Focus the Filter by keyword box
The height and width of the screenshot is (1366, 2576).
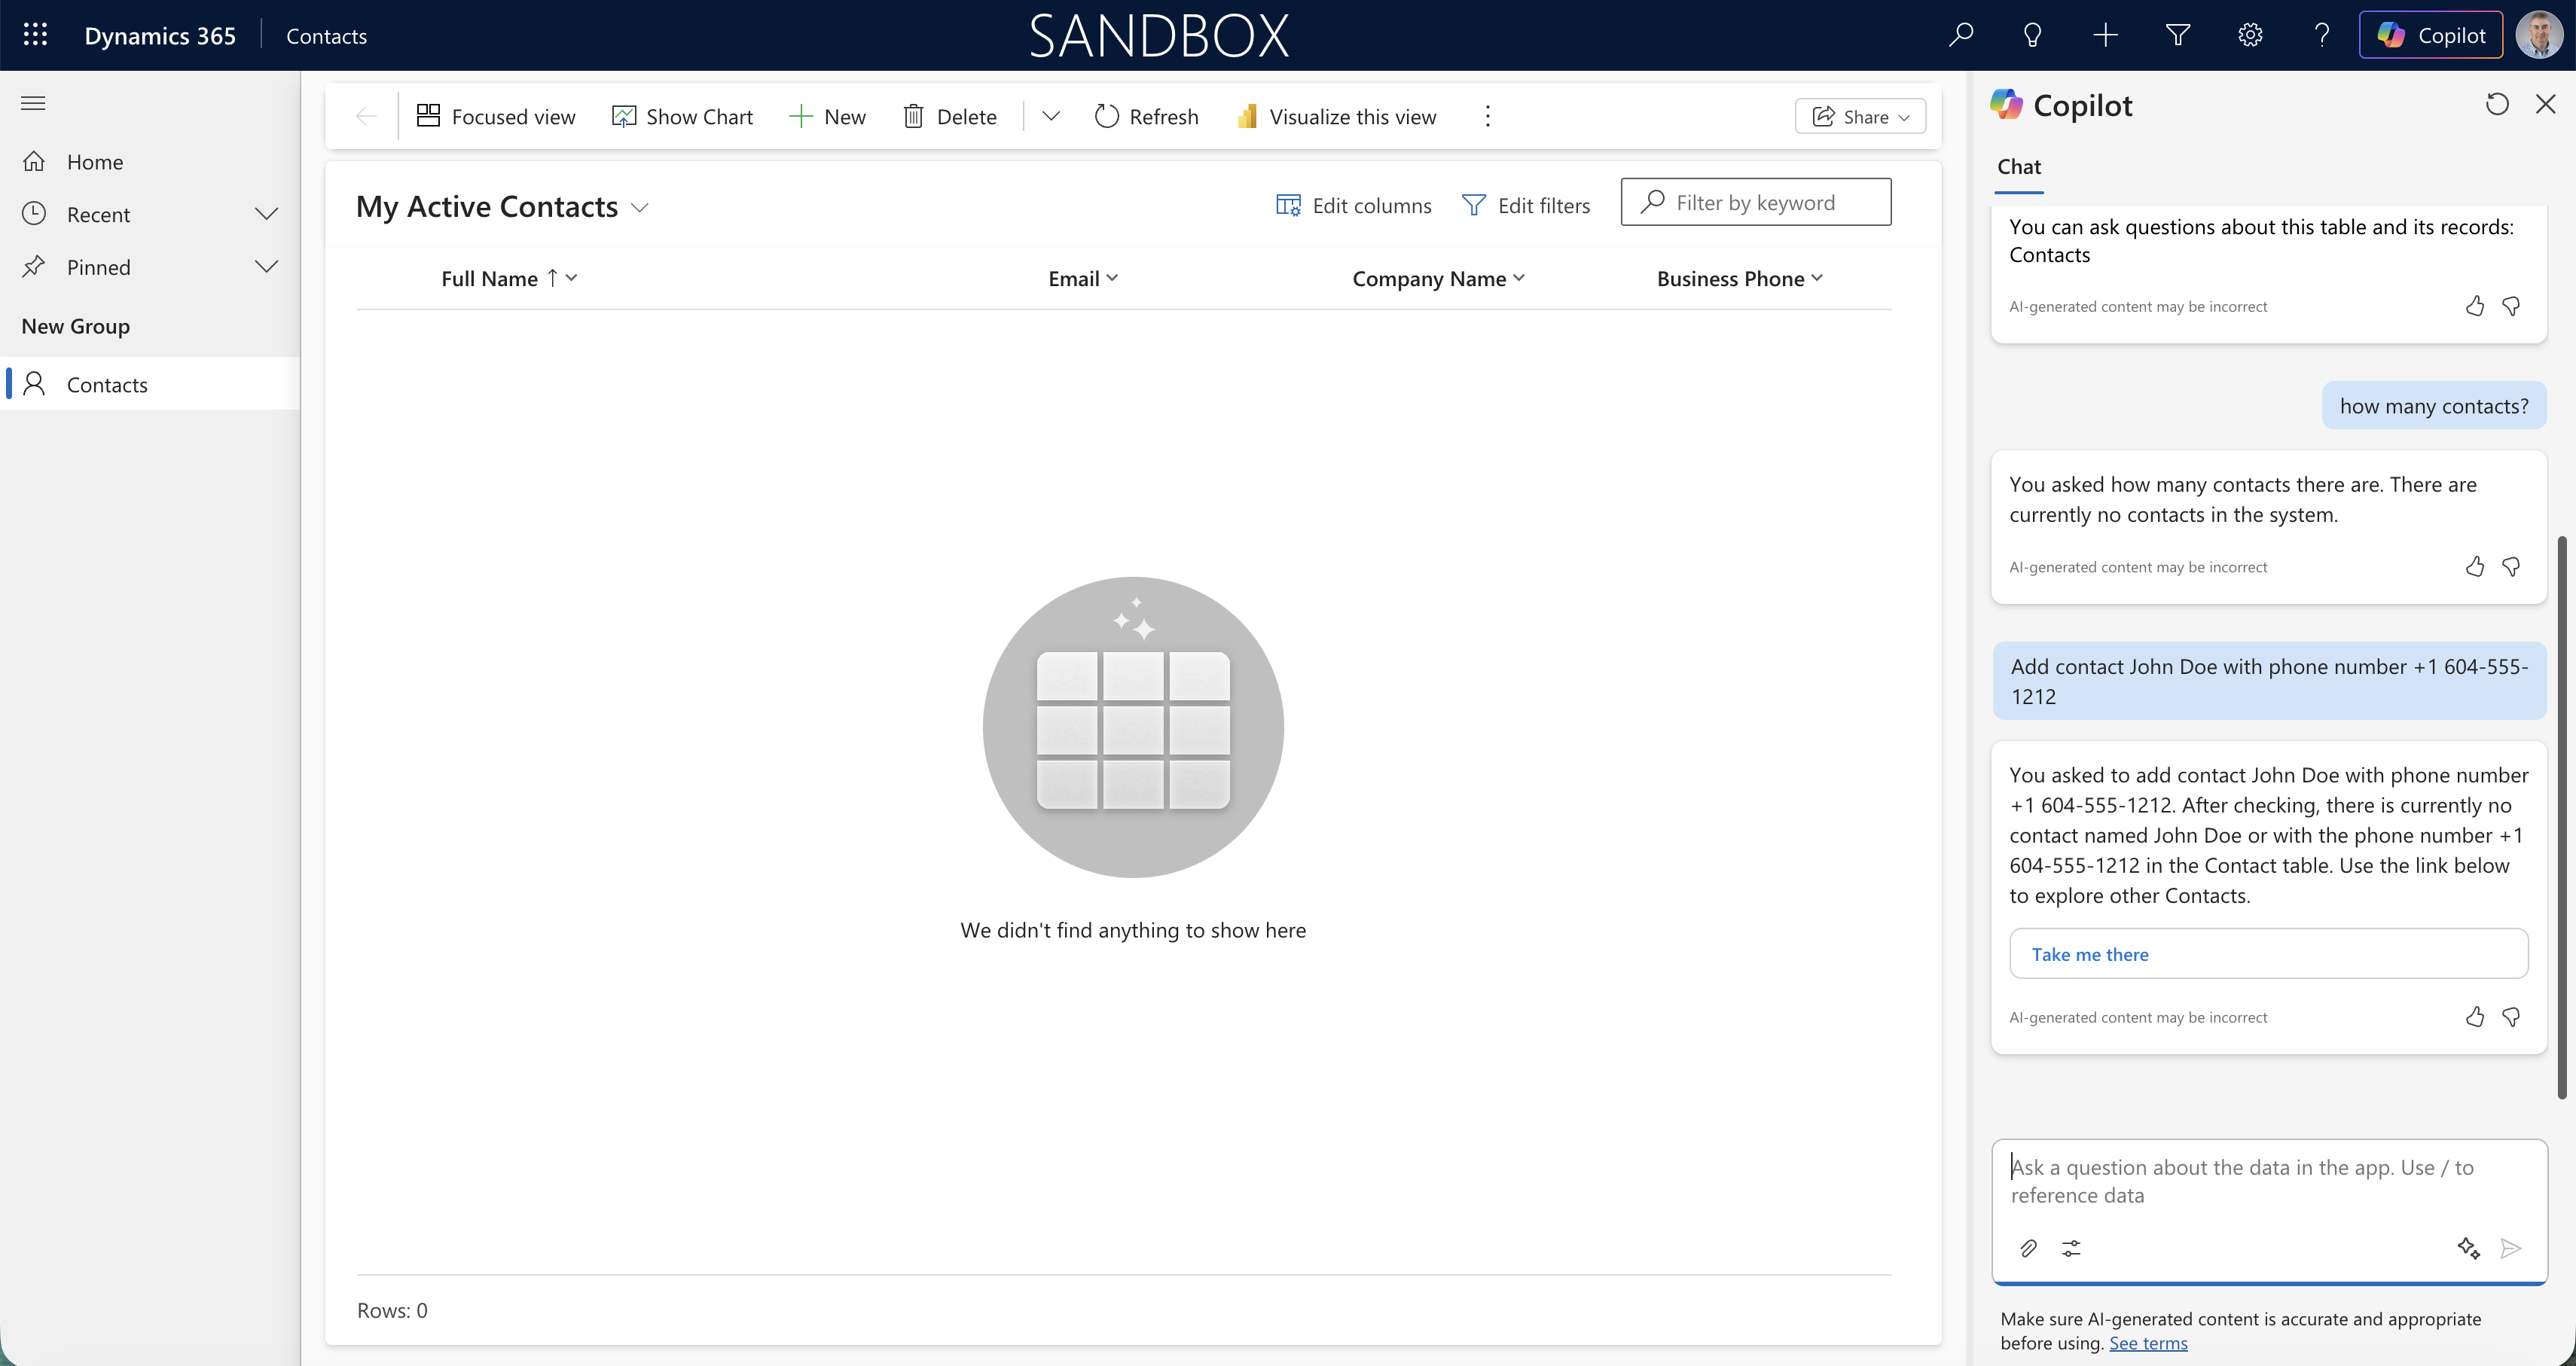click(1756, 202)
